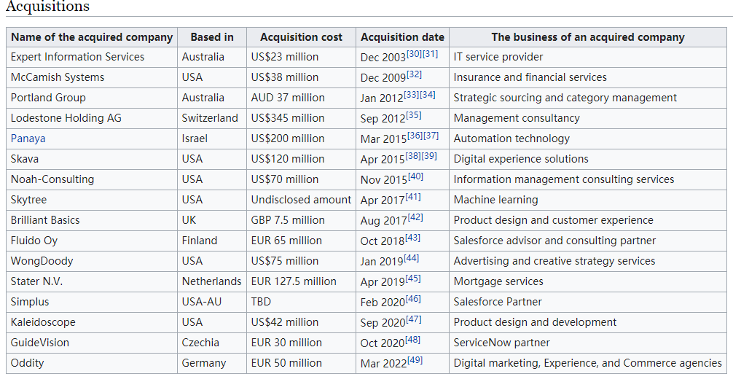The width and height of the screenshot is (733, 382).
Task: Open reference 45 for Stater N.V.
Action: [413, 278]
